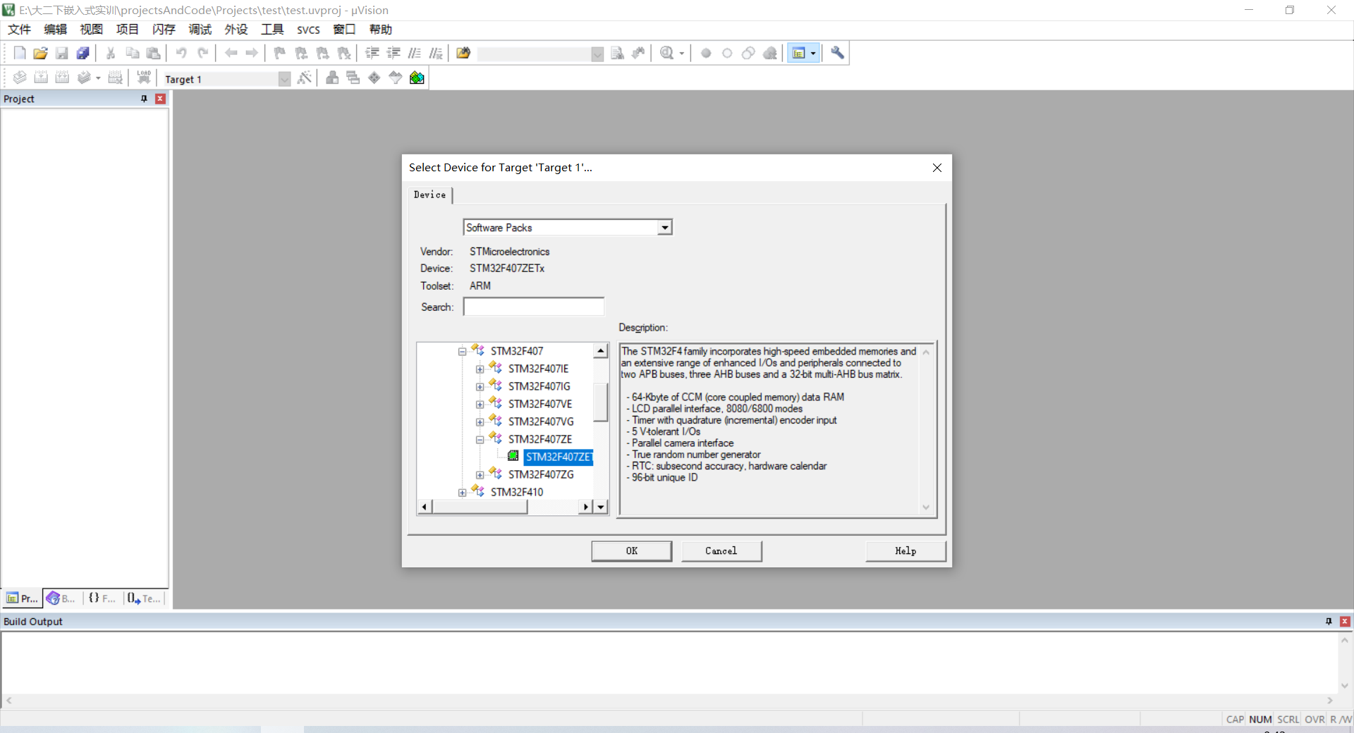The image size is (1354, 733).
Task: Expand the STM32F407VE node
Action: click(480, 404)
